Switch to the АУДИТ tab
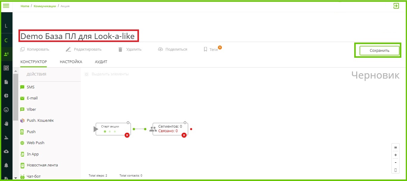Screen dimensions: 407x181 101,62
